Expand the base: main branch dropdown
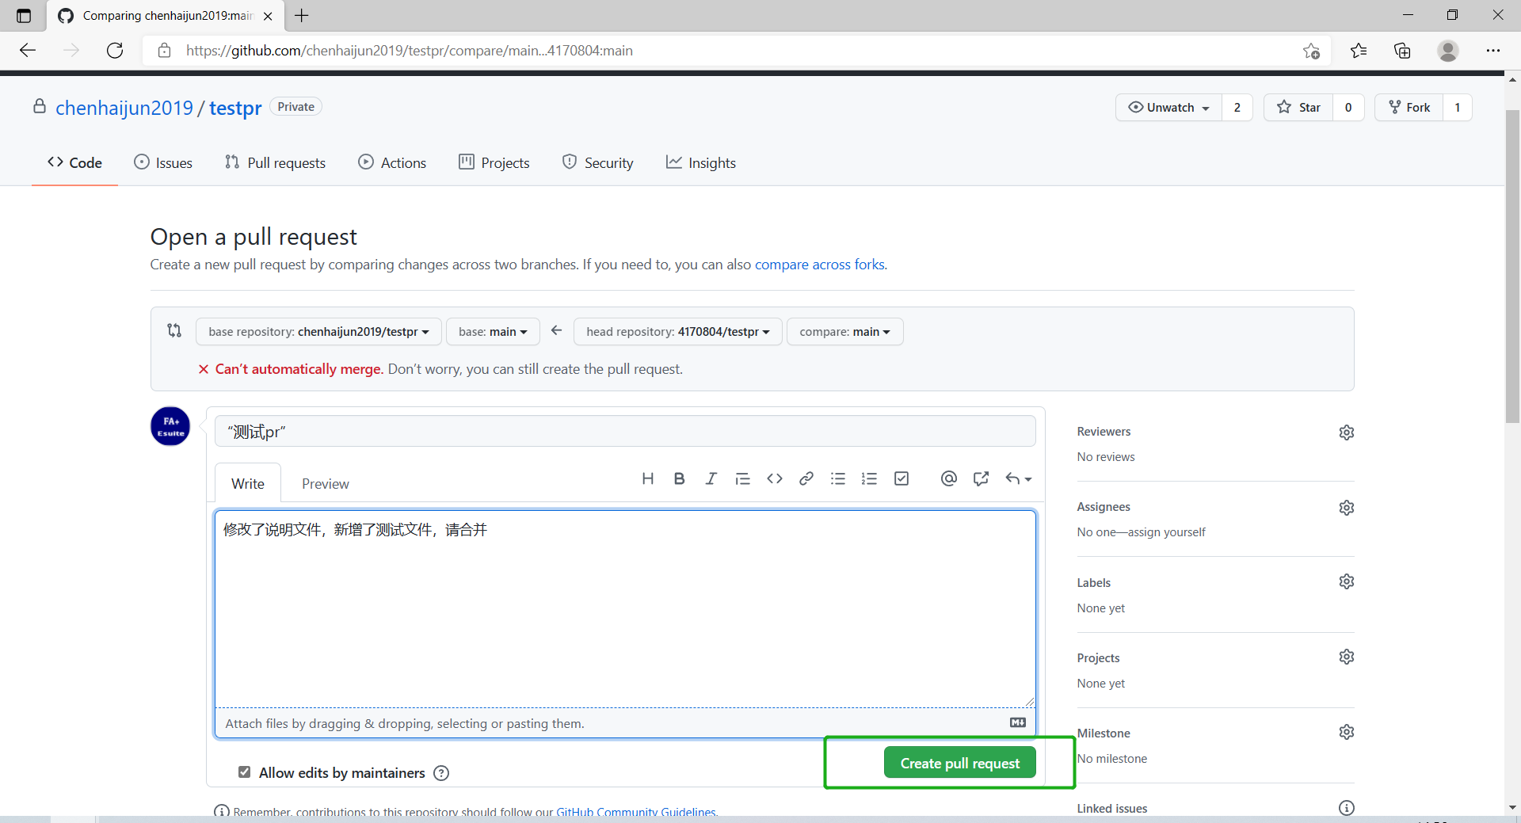The image size is (1521, 823). (493, 332)
